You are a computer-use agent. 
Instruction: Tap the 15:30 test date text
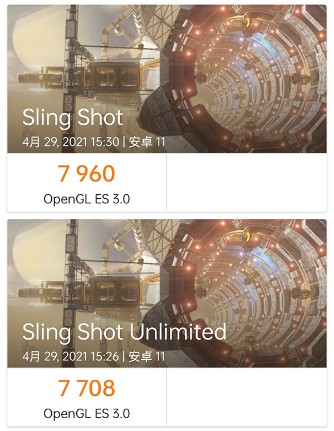pos(71,141)
